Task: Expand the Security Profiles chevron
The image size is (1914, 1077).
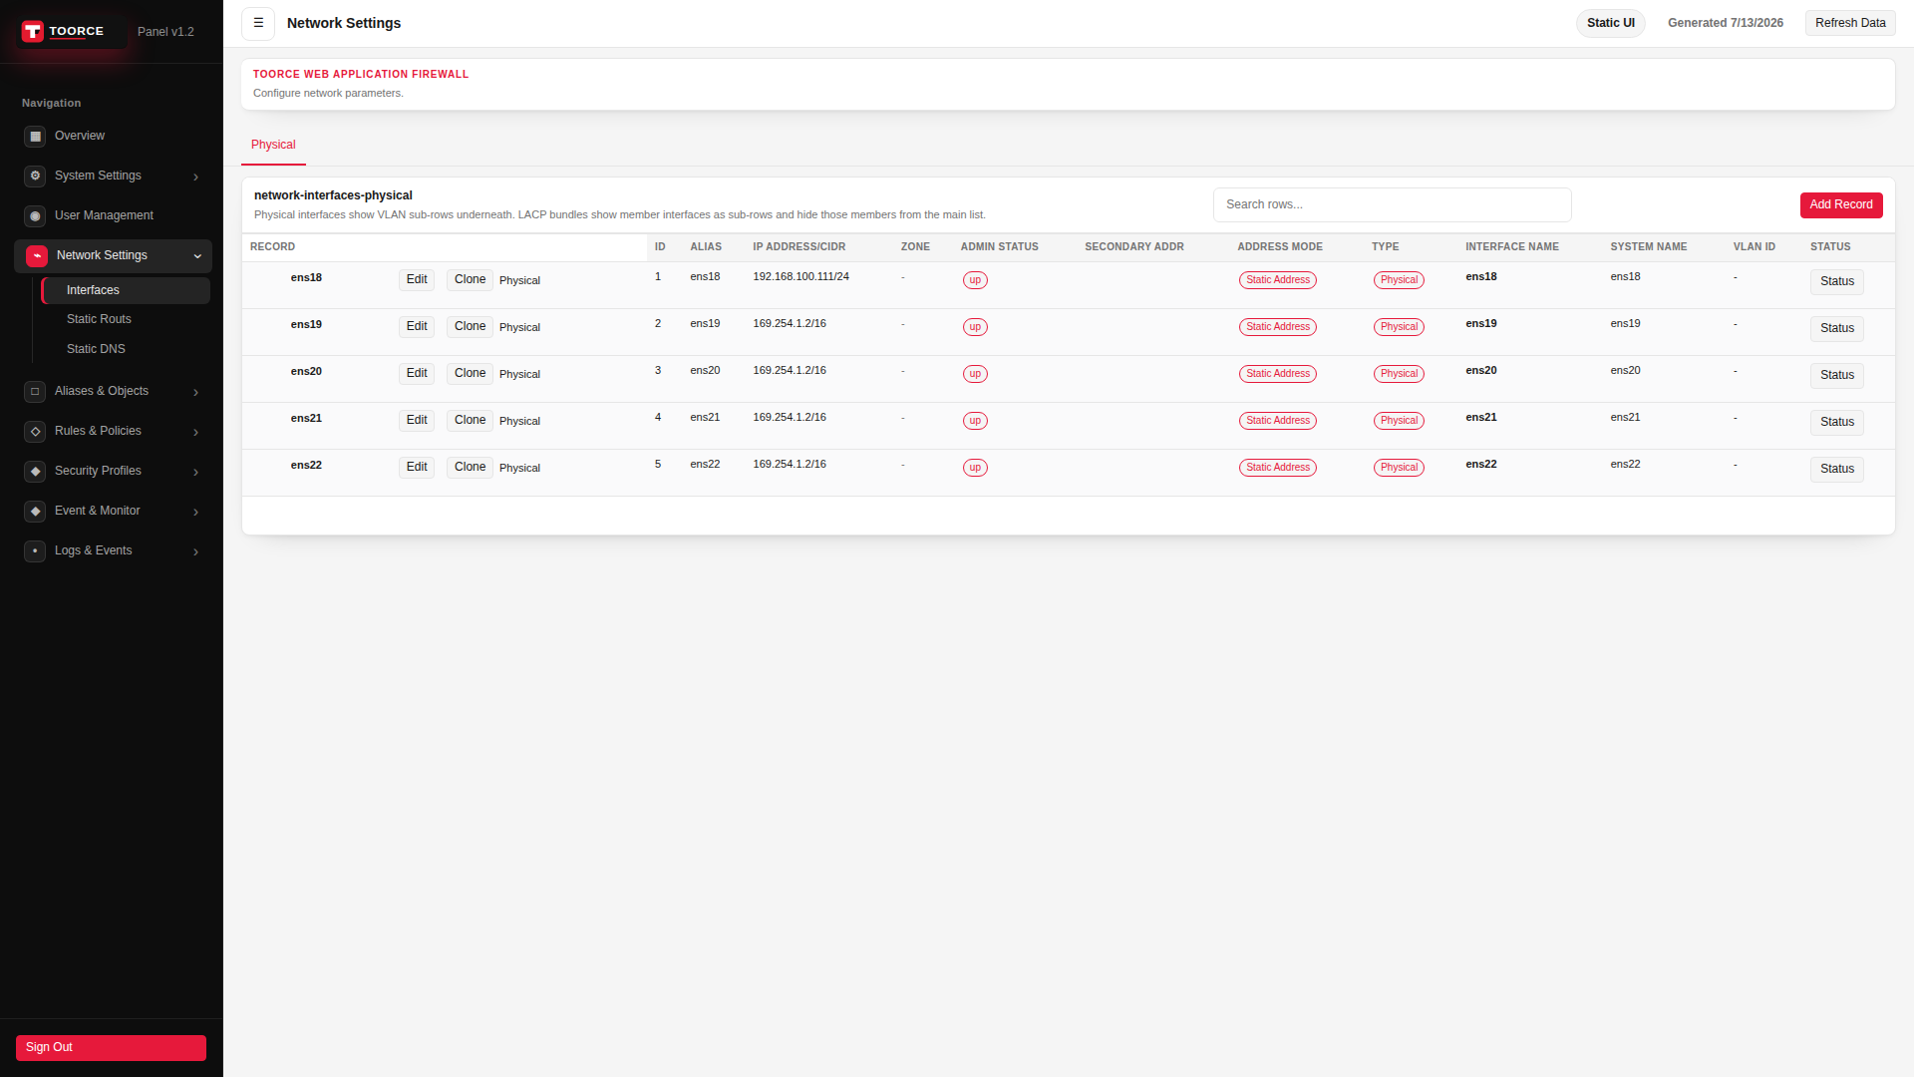Action: [x=196, y=473]
